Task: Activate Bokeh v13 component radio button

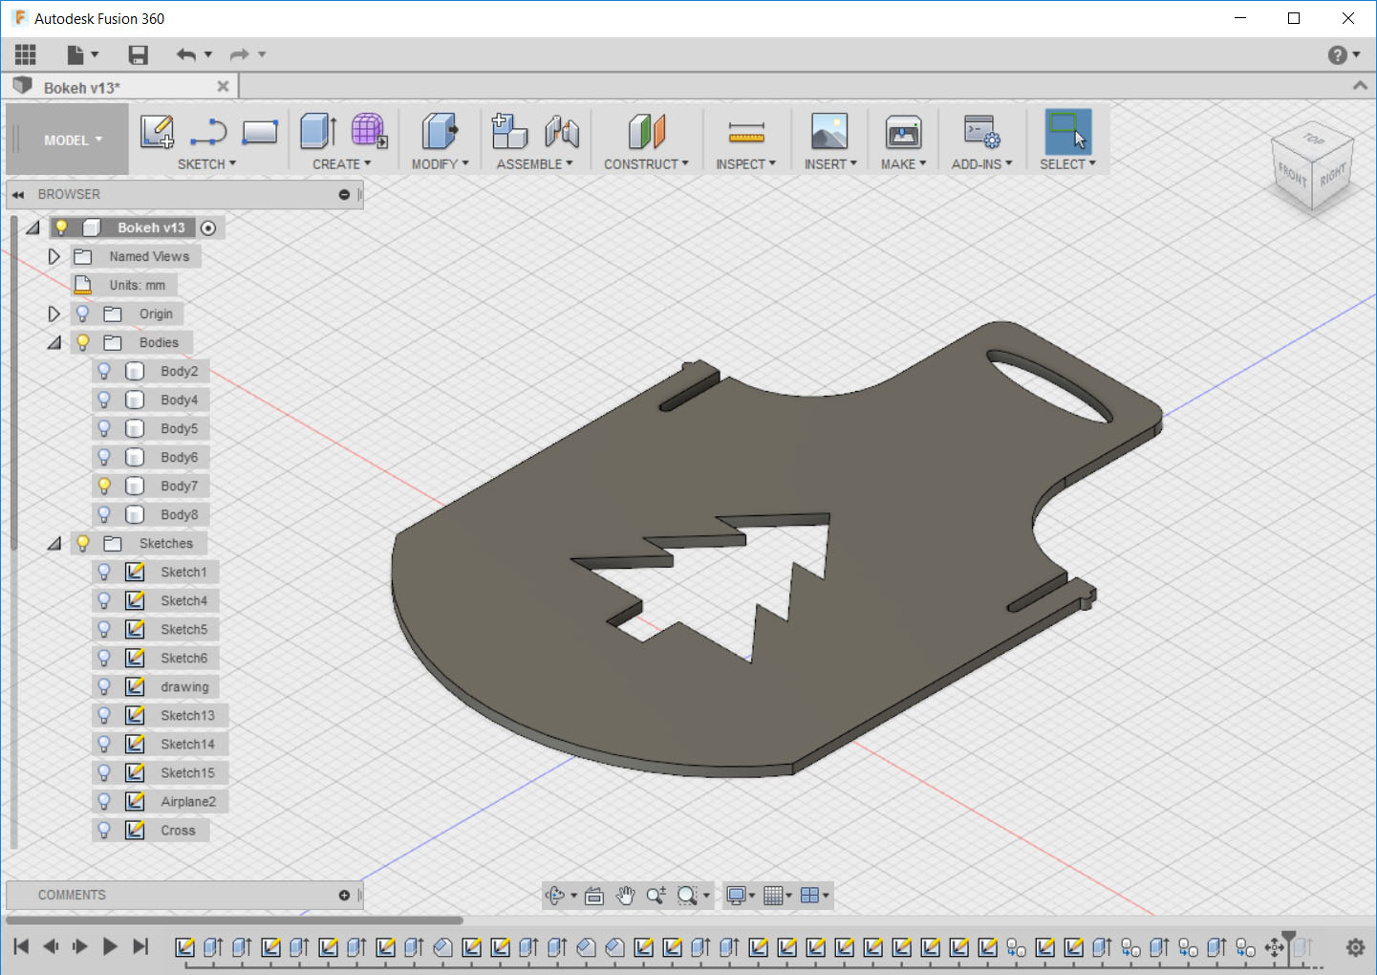Action: click(208, 227)
